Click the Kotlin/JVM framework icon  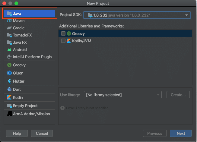point(69,41)
